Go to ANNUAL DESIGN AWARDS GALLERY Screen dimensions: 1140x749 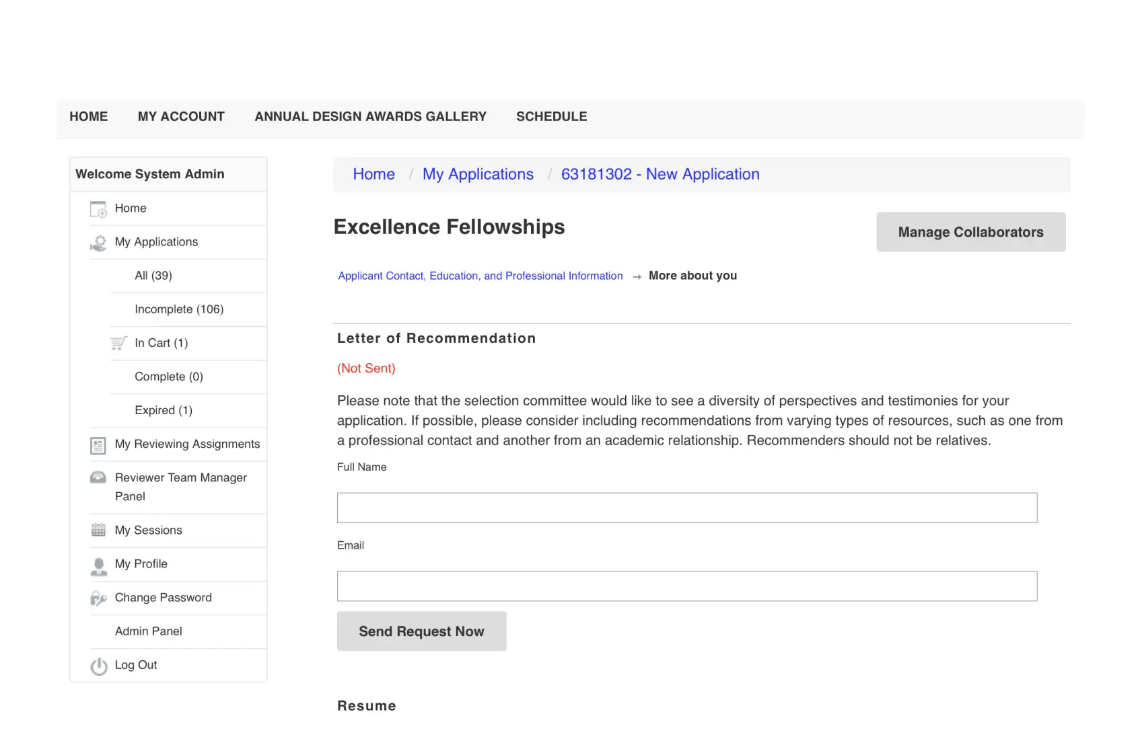pos(370,116)
